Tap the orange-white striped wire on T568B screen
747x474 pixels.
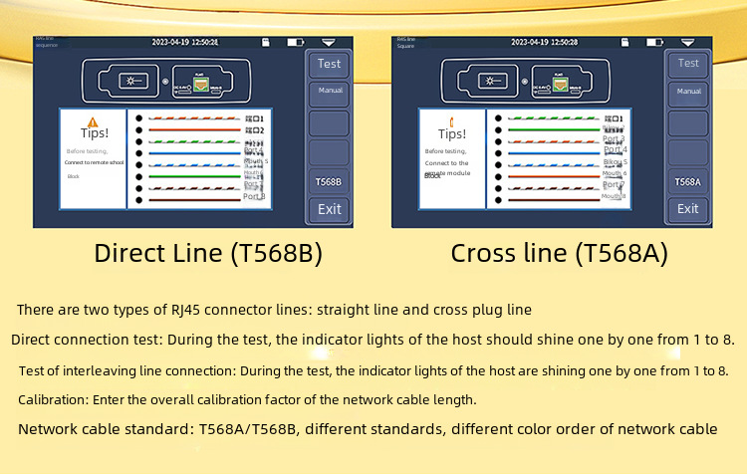click(194, 118)
